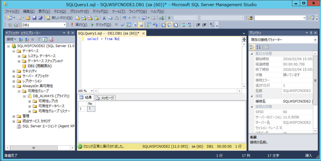Viewport: 321px width, 161px height.
Task: Click Disconnect icon in Object Explorer toolbar
Action: (x=26, y=39)
